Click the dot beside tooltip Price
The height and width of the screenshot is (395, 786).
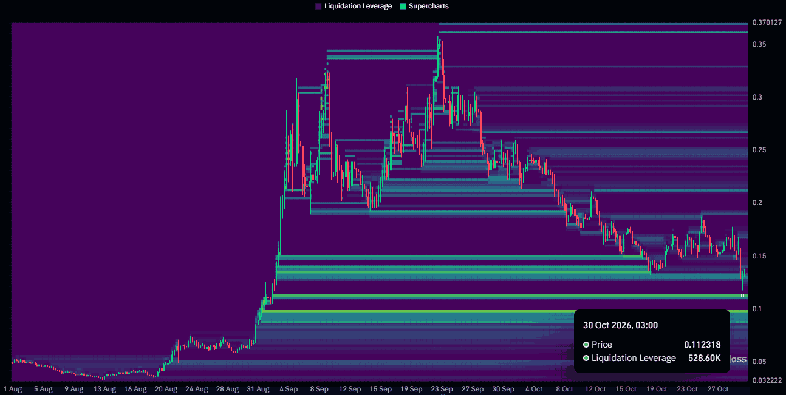pyautogui.click(x=586, y=345)
